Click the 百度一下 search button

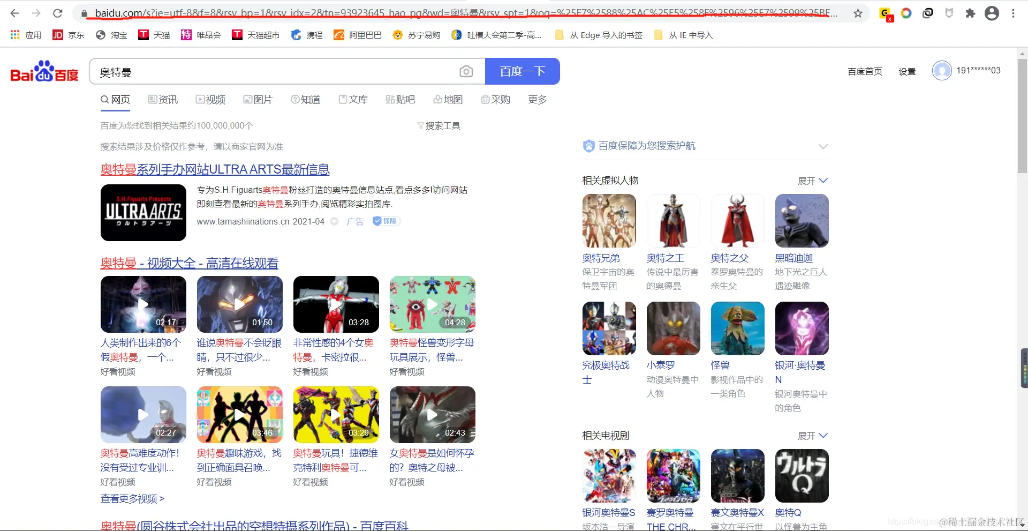[x=523, y=71]
